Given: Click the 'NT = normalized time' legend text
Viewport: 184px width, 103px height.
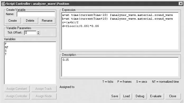Looking at the screenshot, I should 165,82.
